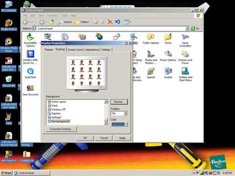The width and height of the screenshot is (235, 176).
Task: Open the Favorites menu
Action: click(x=52, y=16)
